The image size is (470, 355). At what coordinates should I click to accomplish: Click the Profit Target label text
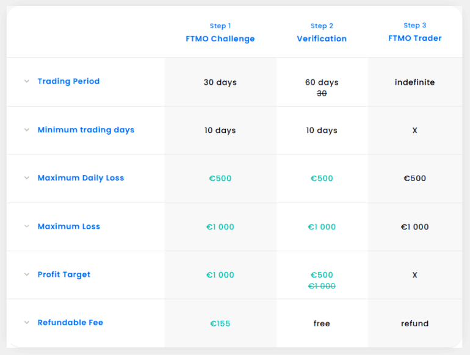63,274
